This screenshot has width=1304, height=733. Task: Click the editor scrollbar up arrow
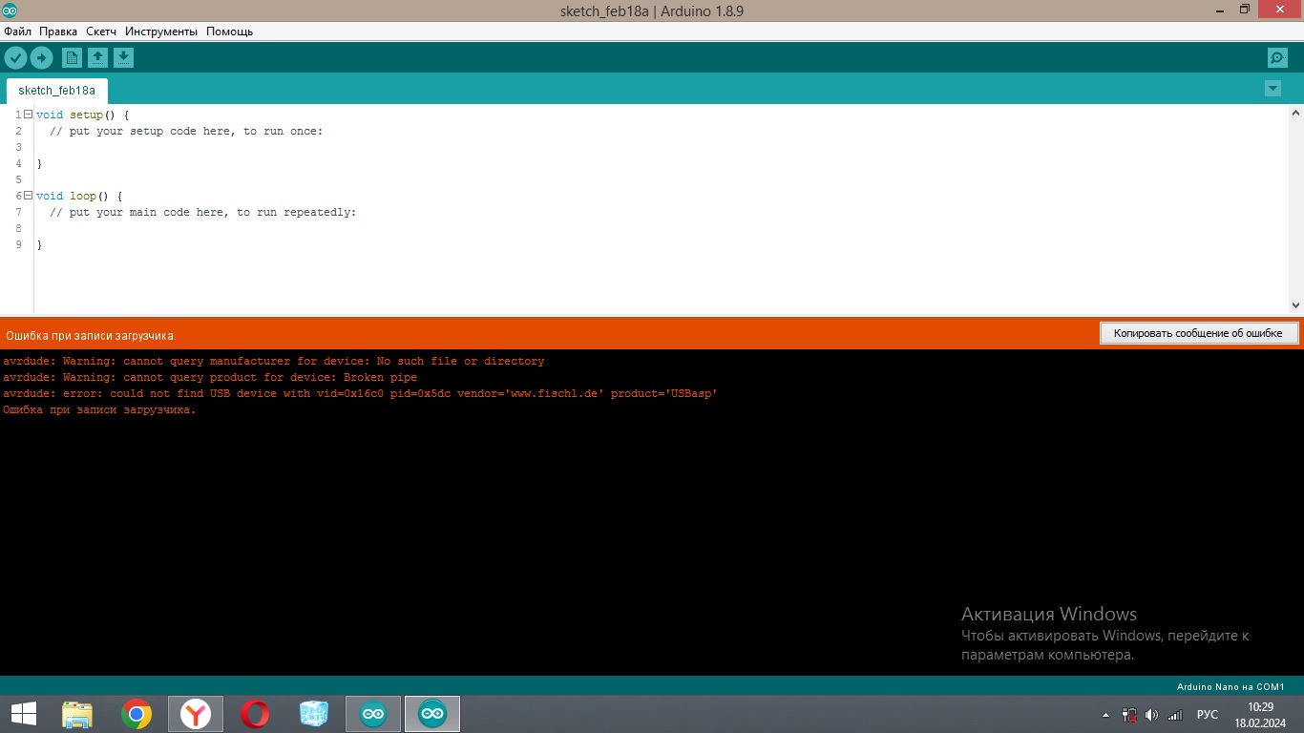pyautogui.click(x=1295, y=113)
